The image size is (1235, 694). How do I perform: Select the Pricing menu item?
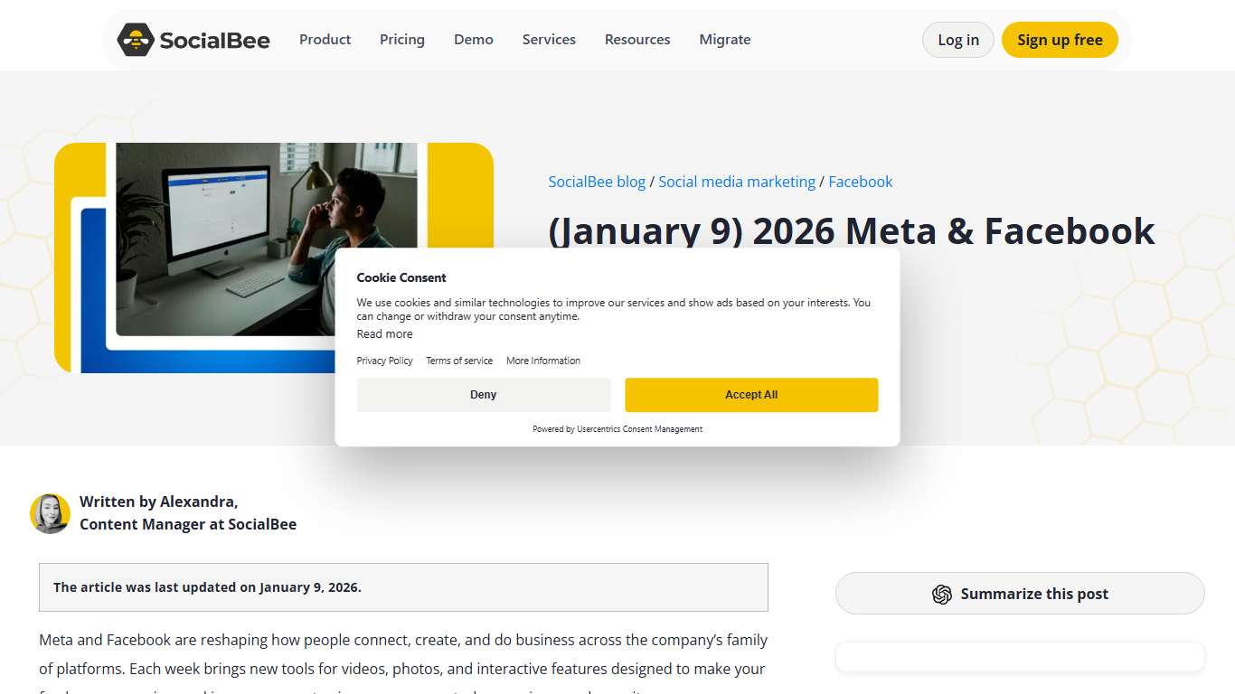401,39
